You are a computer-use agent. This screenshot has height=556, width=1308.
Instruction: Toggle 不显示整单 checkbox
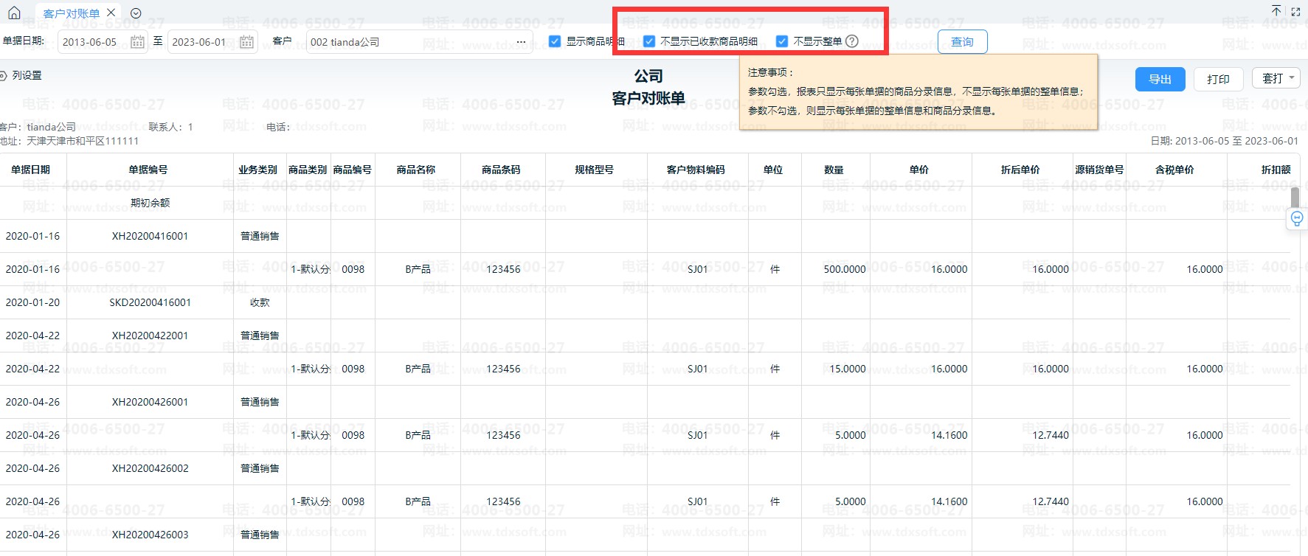tap(782, 41)
